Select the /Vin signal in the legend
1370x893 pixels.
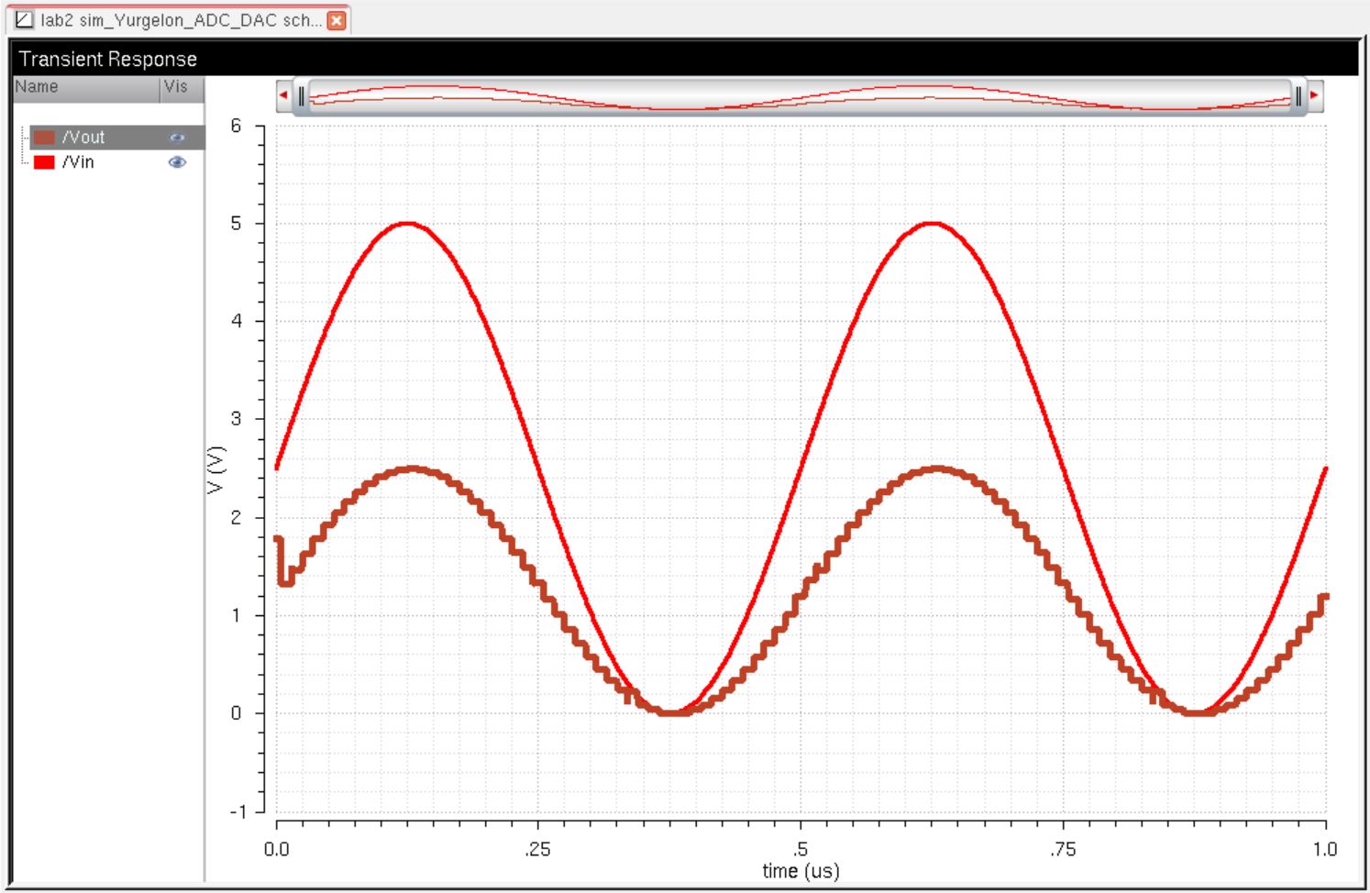[78, 162]
